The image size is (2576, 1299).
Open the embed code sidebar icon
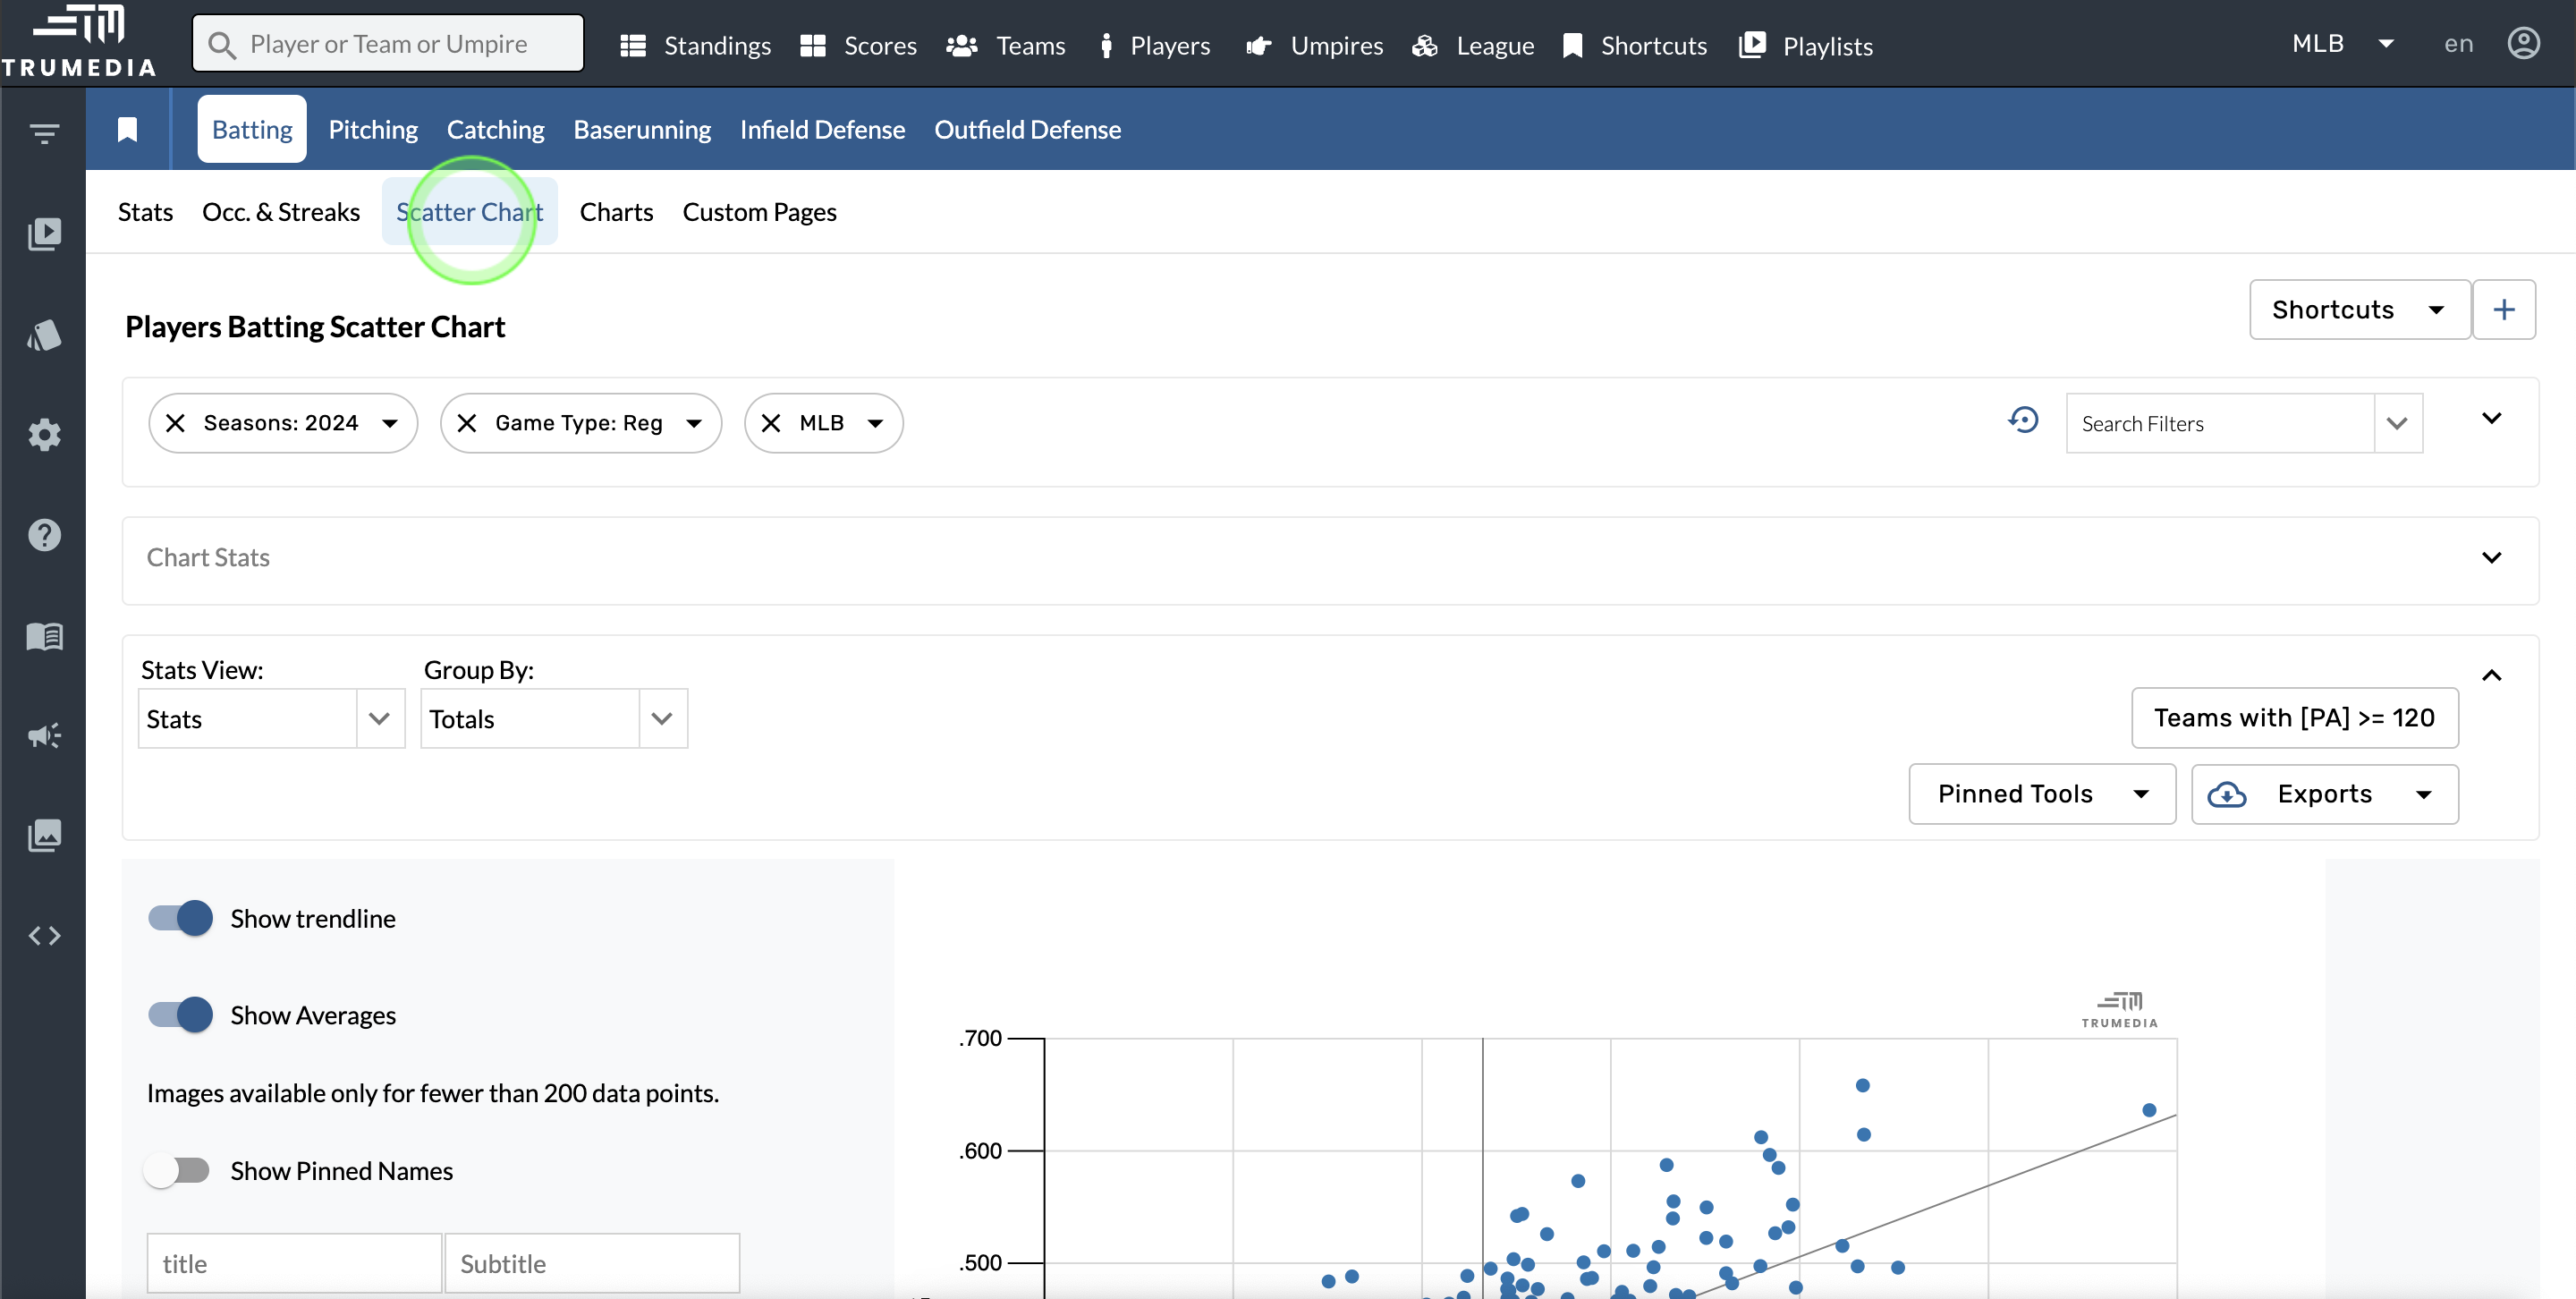[45, 935]
